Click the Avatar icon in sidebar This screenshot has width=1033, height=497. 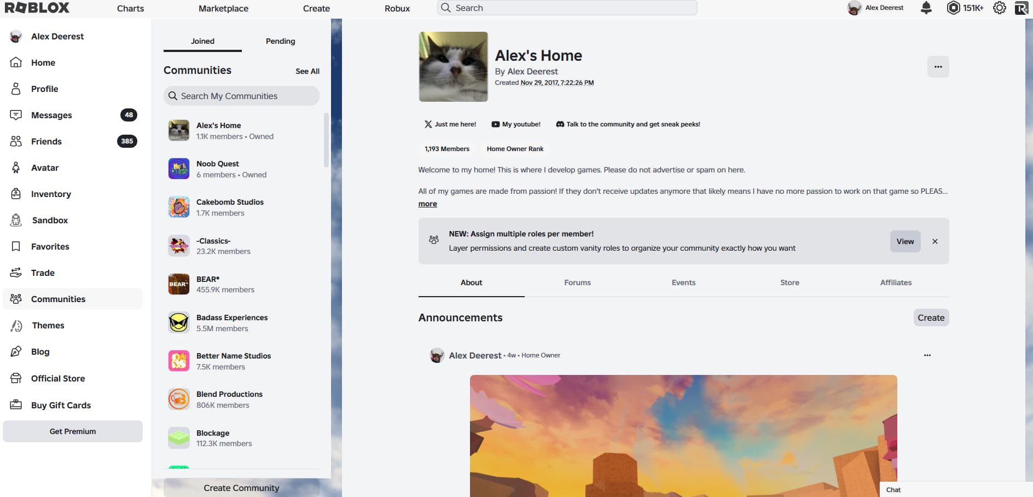point(16,167)
